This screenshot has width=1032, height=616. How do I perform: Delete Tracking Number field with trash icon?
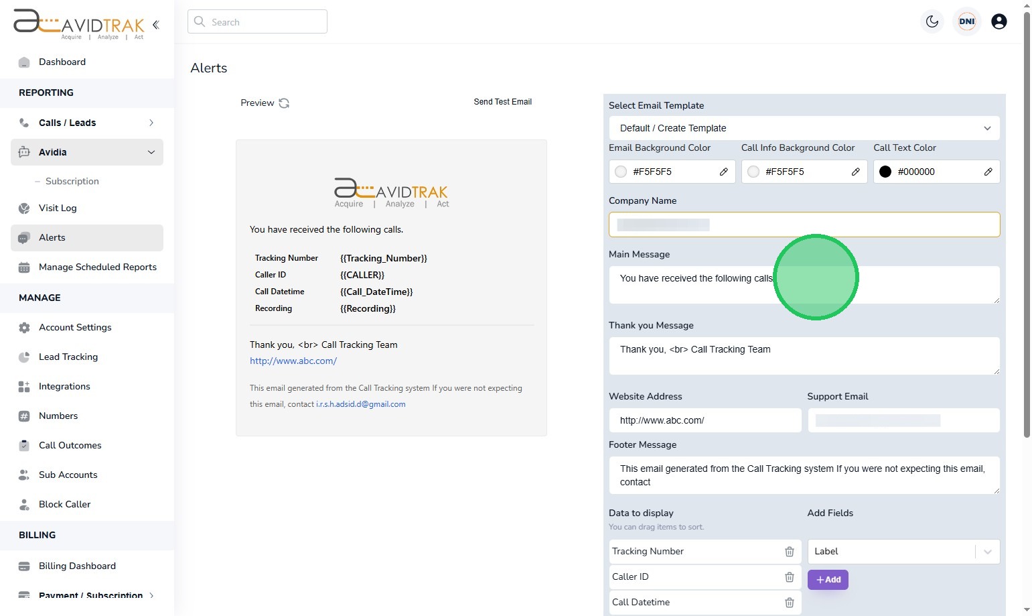pos(789,552)
